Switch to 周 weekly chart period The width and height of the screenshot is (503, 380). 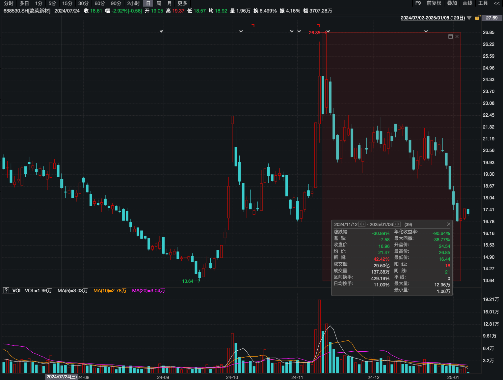159,3
